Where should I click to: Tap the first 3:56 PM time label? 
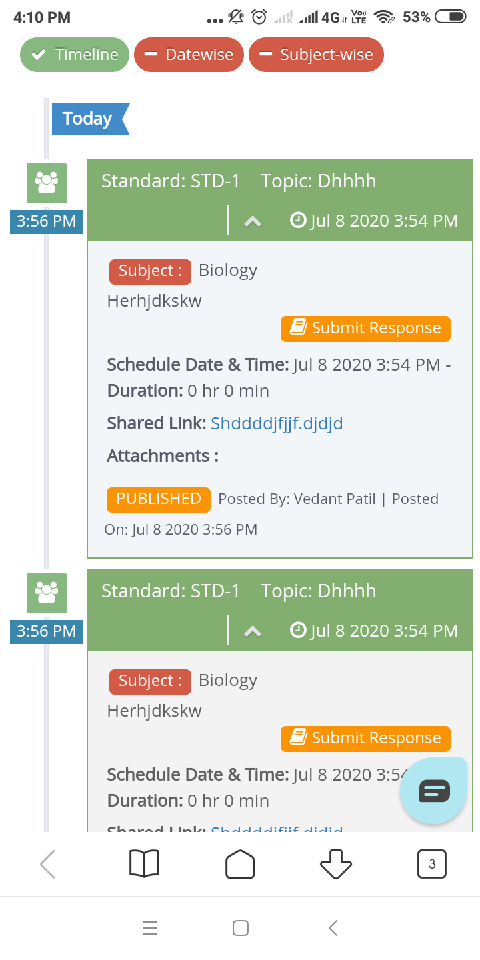tap(47, 222)
